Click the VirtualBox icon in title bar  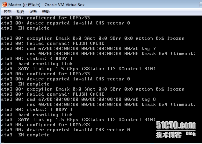click(x=4, y=5)
